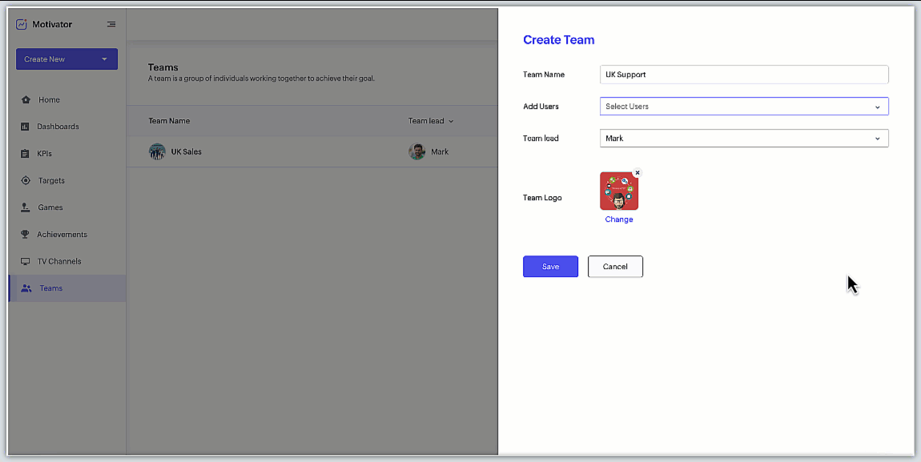
Task: Click the Teams people icon
Action: click(x=26, y=288)
